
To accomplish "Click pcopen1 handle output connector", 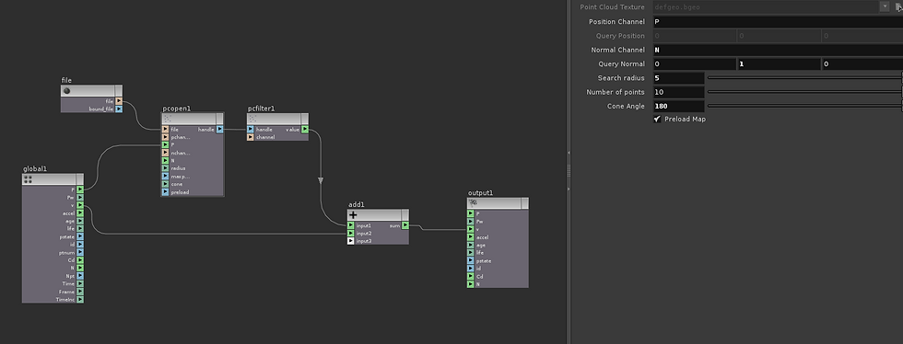I will (219, 130).
